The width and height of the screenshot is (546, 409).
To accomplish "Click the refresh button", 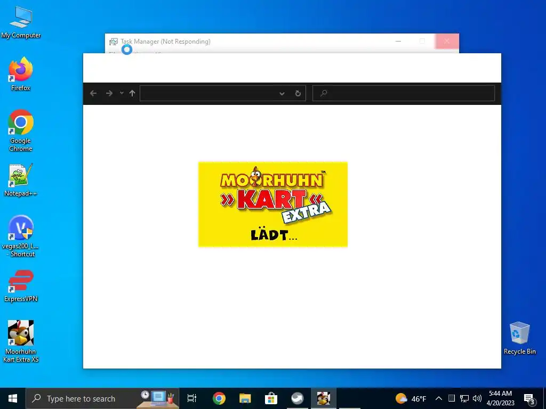I will pyautogui.click(x=298, y=93).
